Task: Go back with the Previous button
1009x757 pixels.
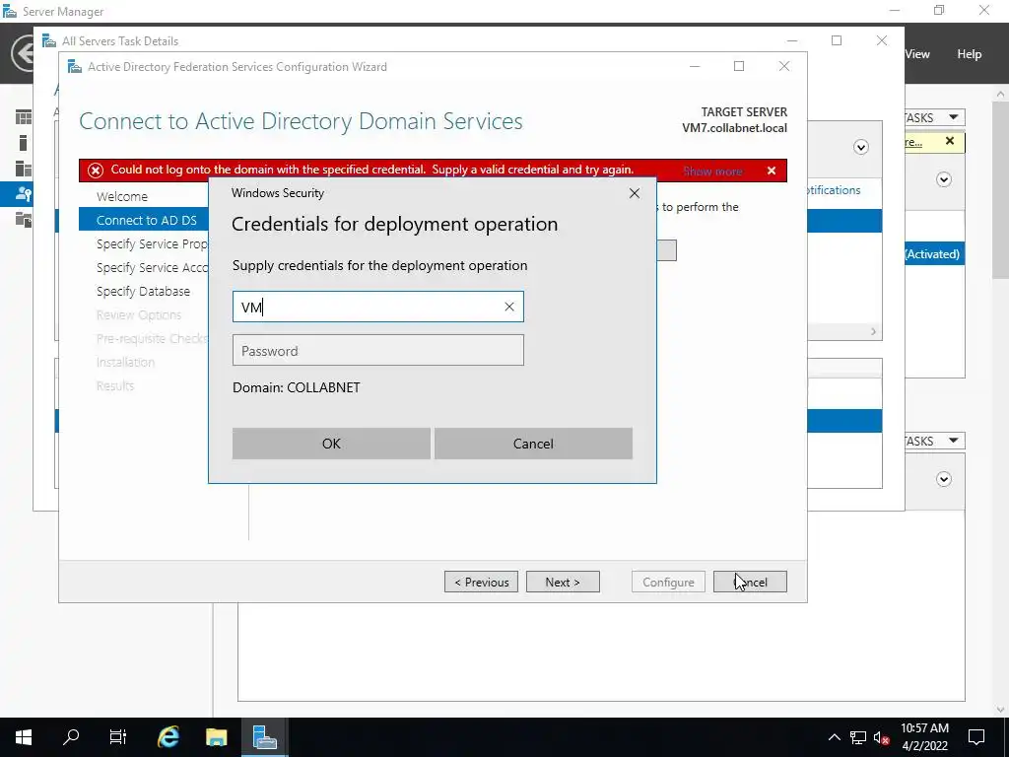Action: click(481, 582)
